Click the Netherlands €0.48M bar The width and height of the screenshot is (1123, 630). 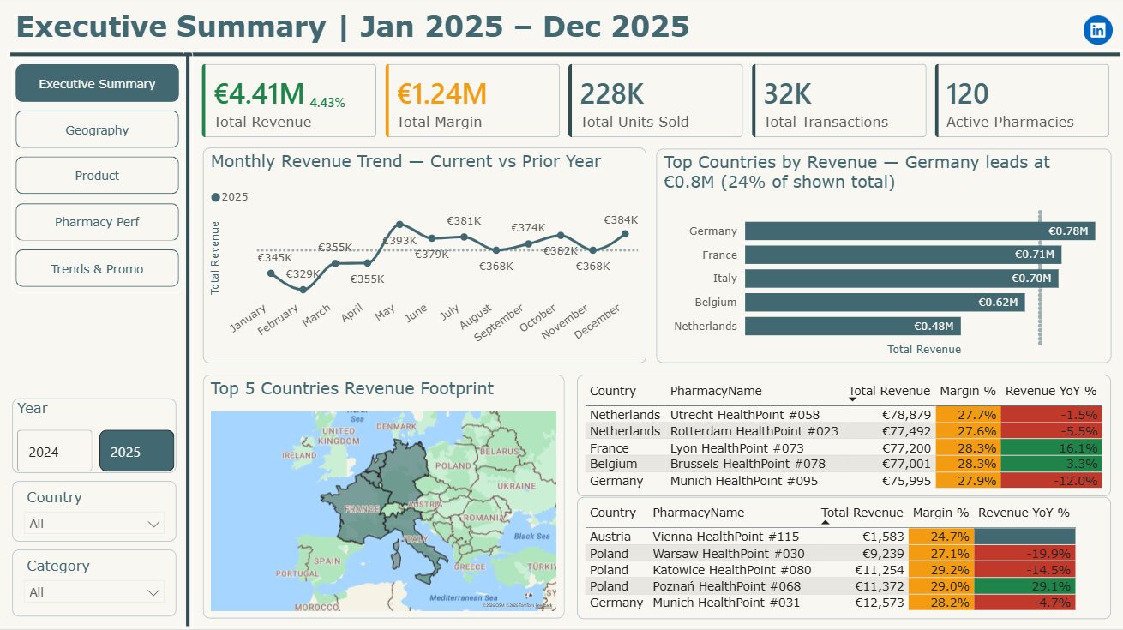pos(853,327)
